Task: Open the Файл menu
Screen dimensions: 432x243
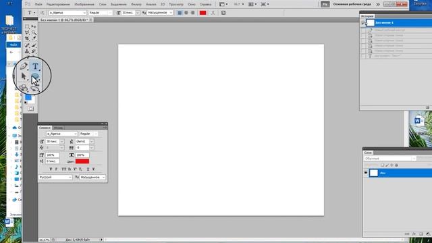Action: tap(38, 5)
